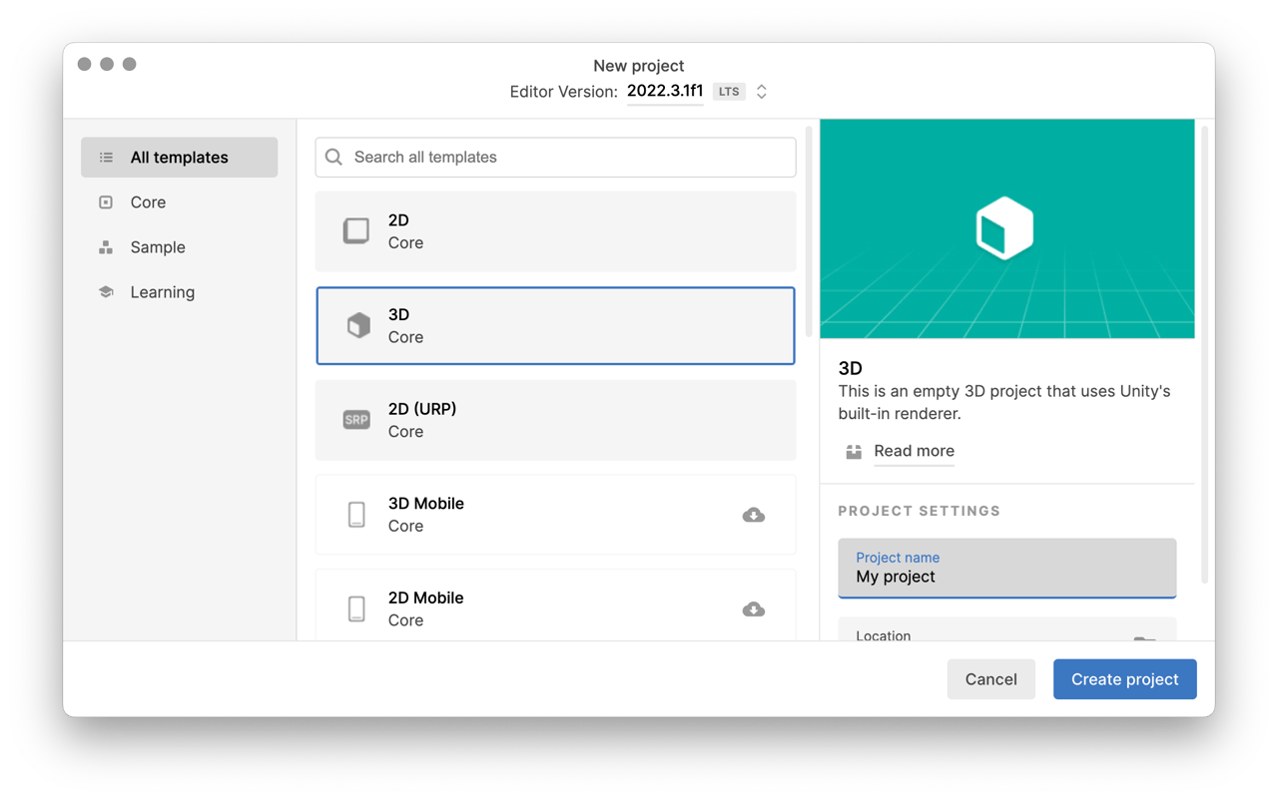
Task: Cancel the new project dialog
Action: [x=991, y=679]
